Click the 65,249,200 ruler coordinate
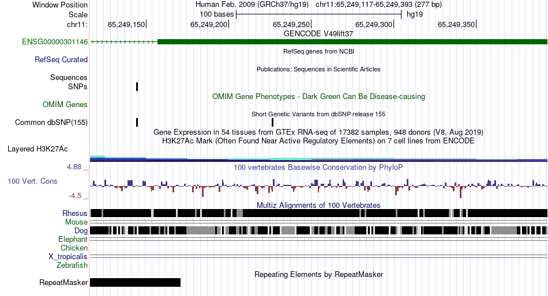Viewport: 548px width, 296px height. 209,24
